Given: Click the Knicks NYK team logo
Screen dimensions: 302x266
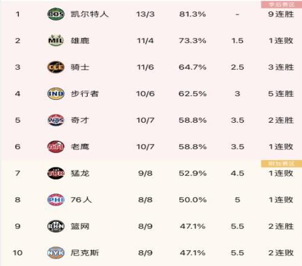Looking at the screenshot, I should click(56, 253).
